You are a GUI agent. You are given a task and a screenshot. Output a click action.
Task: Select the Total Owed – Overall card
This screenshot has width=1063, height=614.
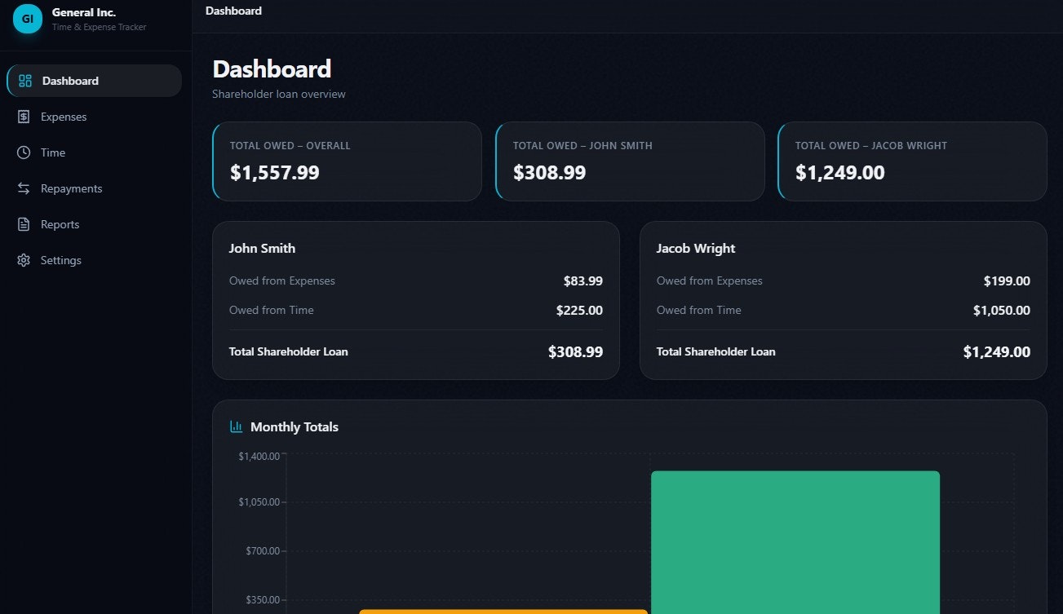(347, 161)
